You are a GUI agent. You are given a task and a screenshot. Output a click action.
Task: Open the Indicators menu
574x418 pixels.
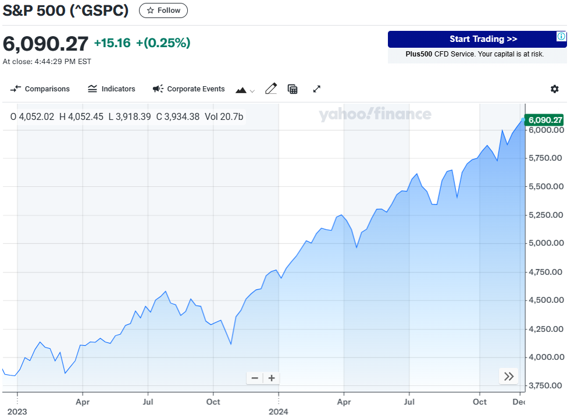[112, 89]
